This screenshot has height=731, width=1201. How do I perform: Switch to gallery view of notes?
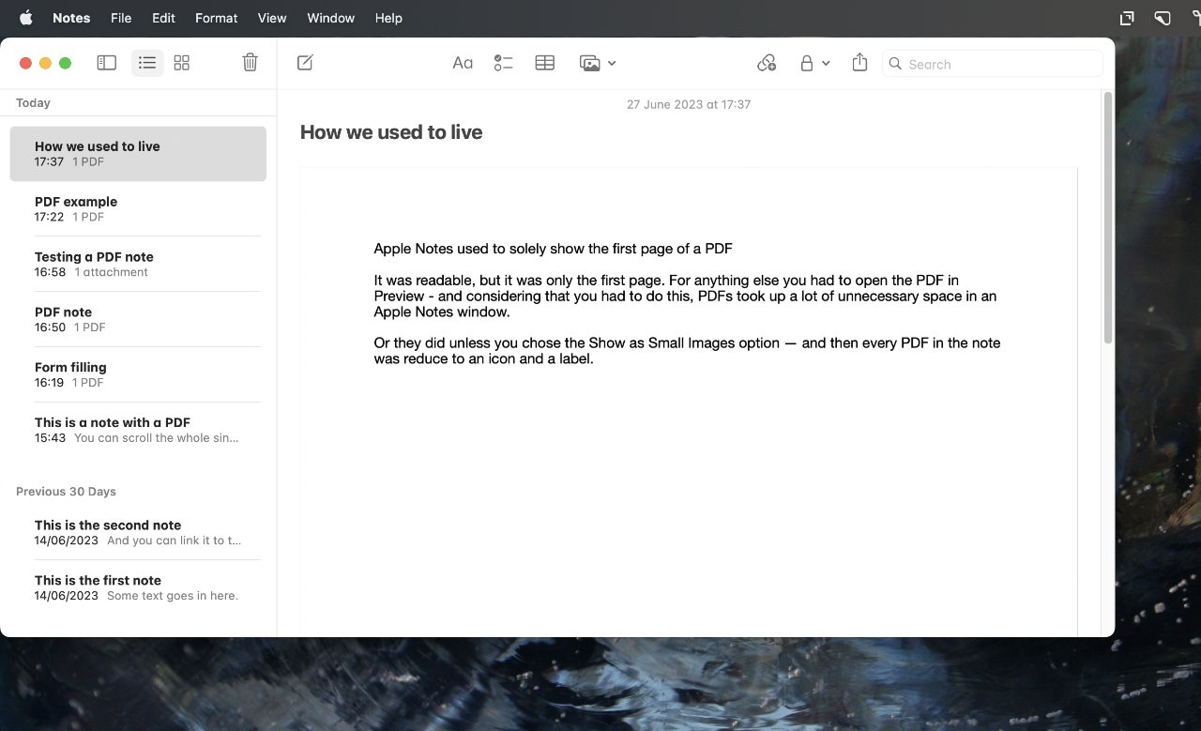click(x=181, y=62)
